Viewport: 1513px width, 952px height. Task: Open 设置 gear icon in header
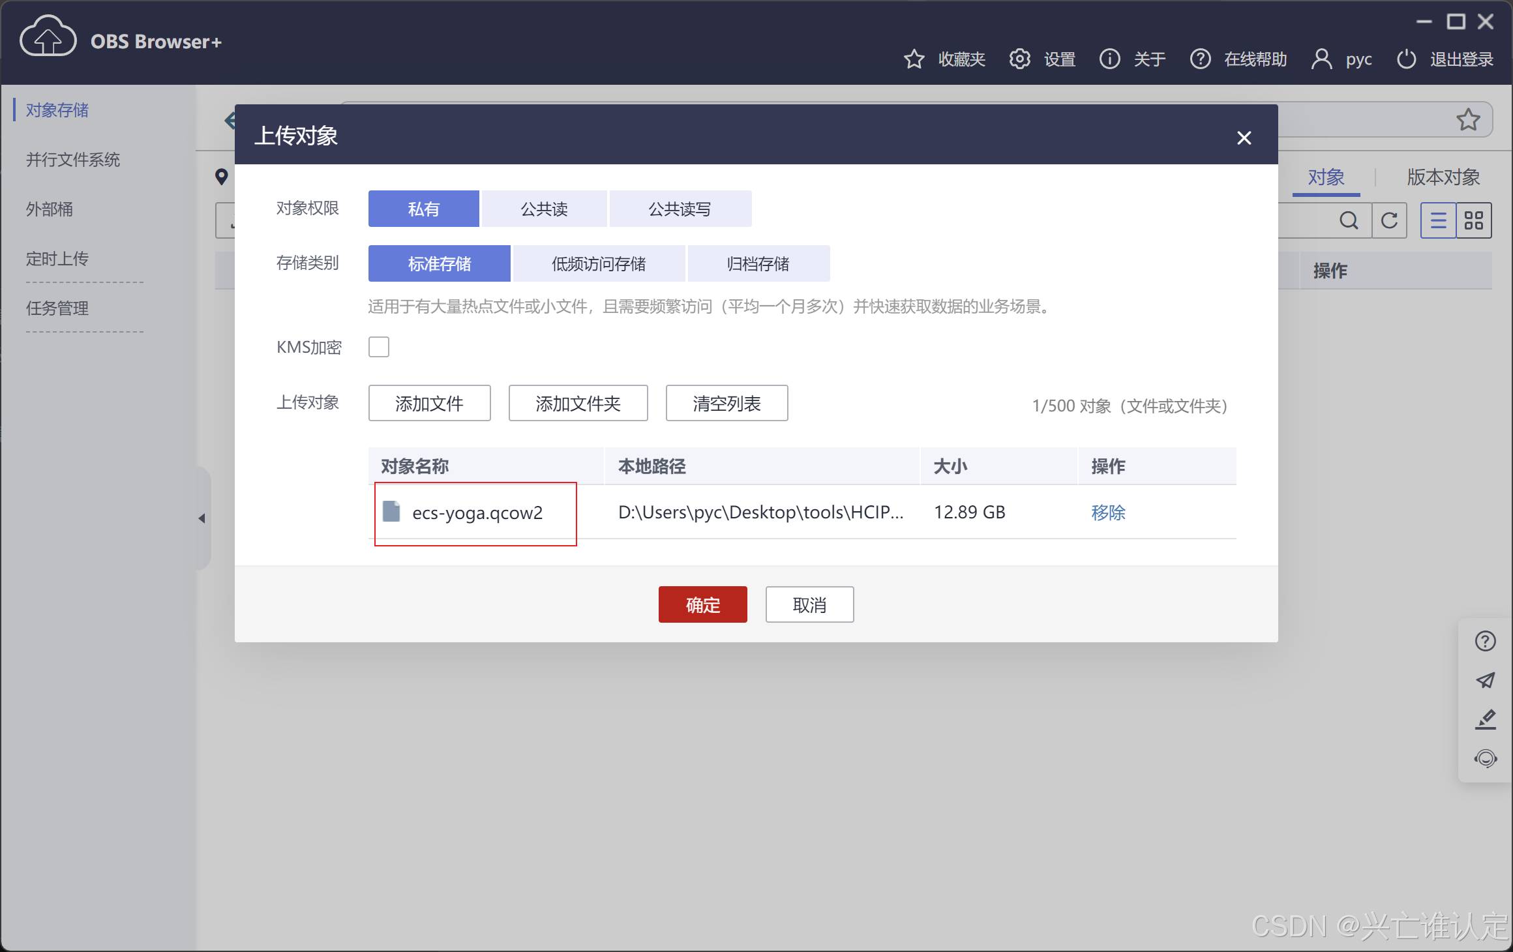tap(1019, 59)
